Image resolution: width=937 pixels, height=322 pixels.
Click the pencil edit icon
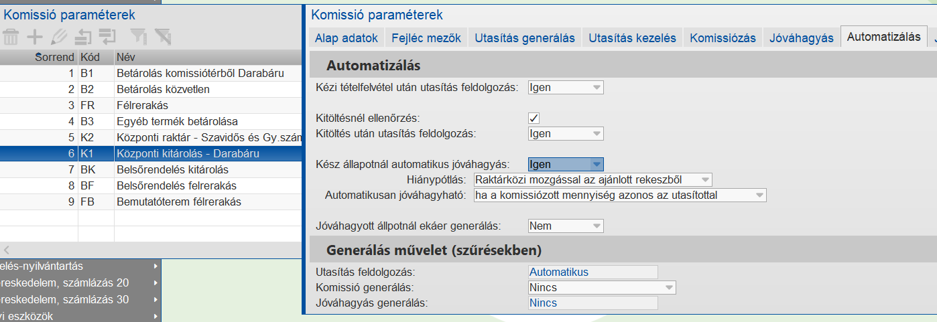(59, 36)
